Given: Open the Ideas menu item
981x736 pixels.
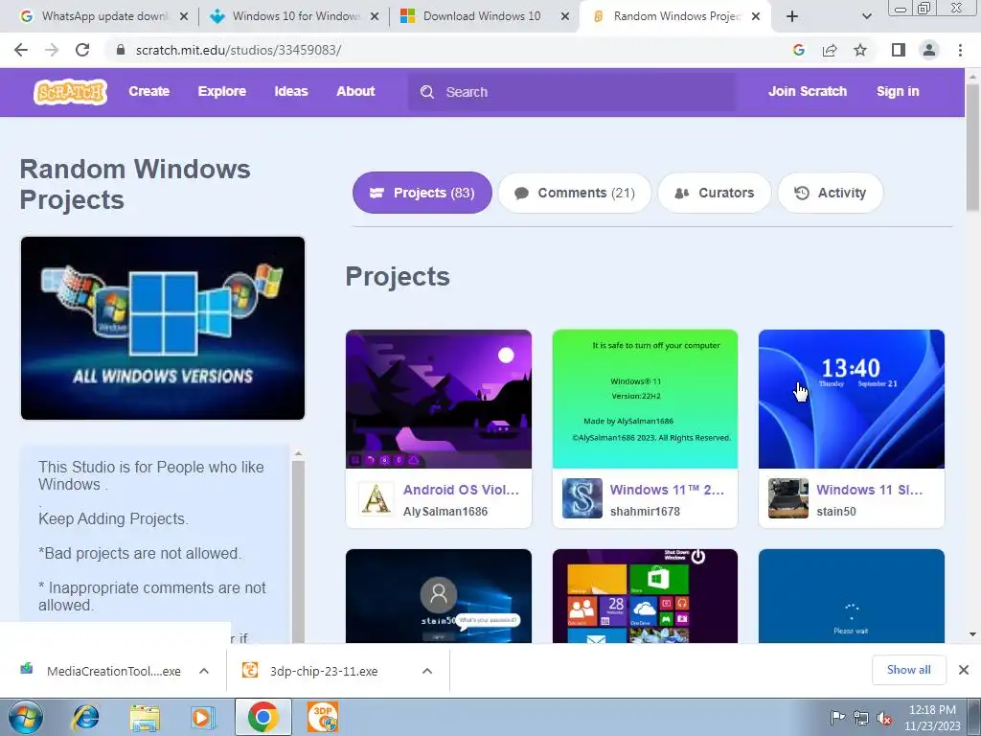Looking at the screenshot, I should pos(291,91).
